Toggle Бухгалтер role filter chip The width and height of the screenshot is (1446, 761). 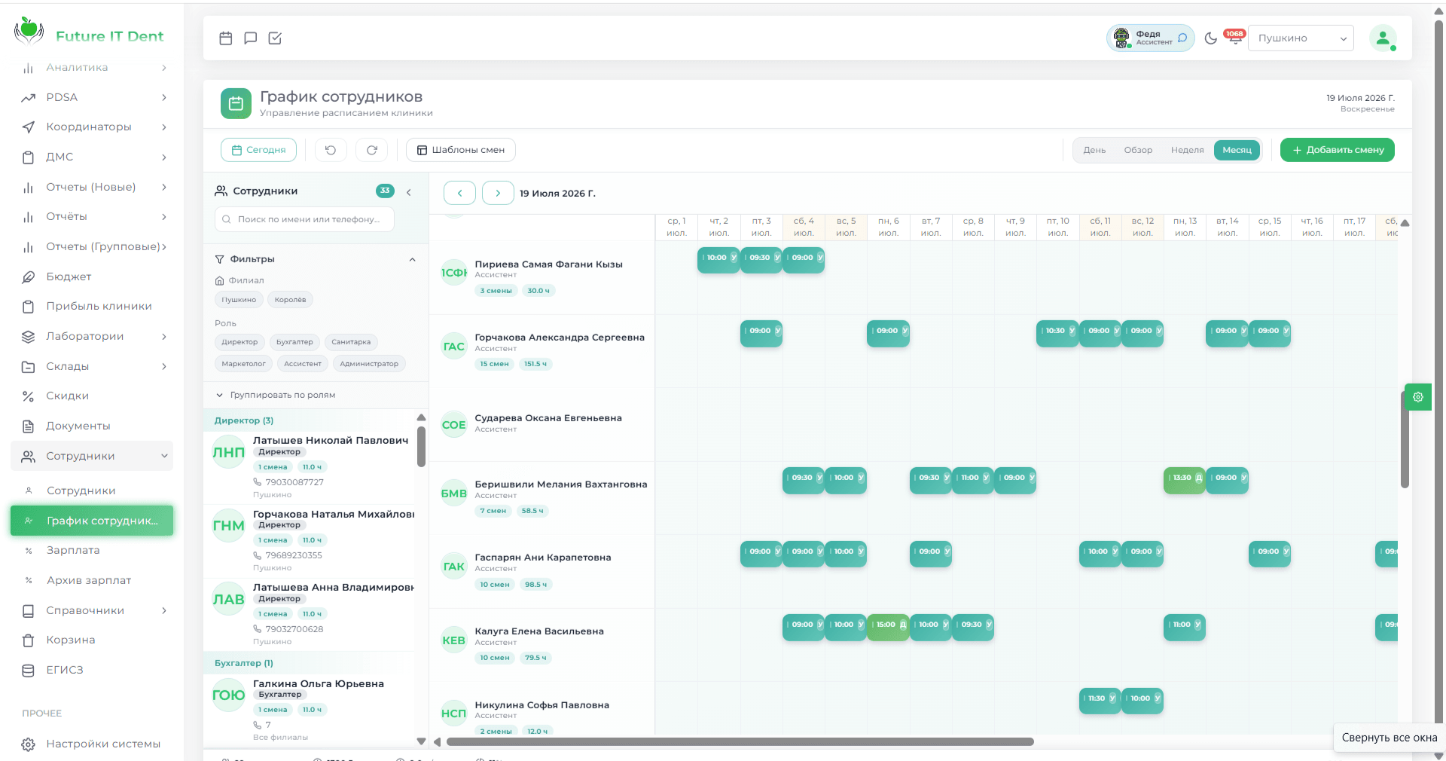click(294, 342)
